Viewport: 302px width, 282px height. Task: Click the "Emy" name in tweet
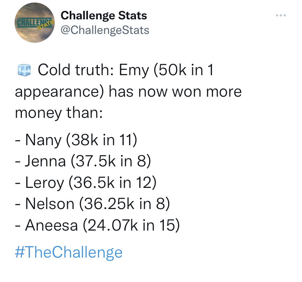(134, 70)
